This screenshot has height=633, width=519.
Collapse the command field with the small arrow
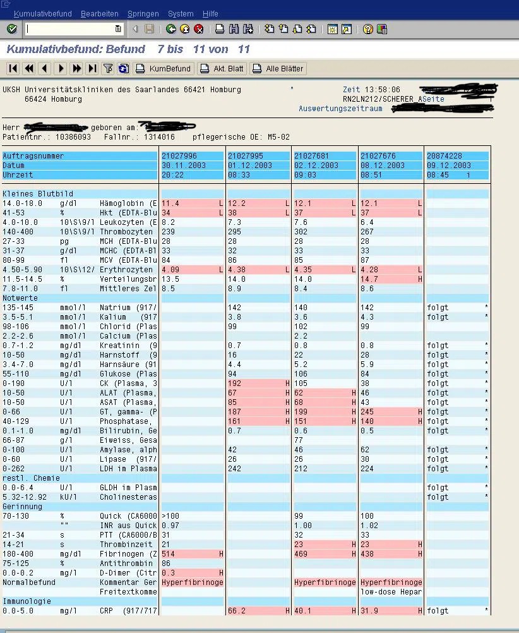[135, 29]
